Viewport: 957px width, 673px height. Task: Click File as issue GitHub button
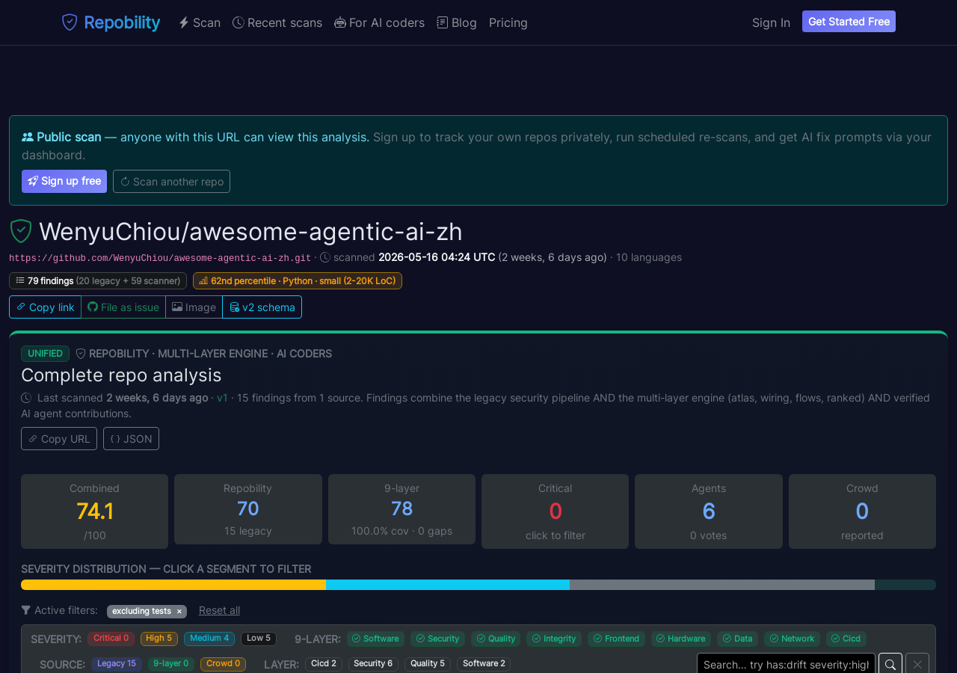click(123, 307)
